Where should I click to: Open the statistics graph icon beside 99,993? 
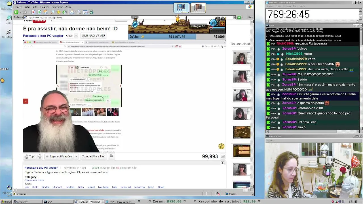click(223, 157)
